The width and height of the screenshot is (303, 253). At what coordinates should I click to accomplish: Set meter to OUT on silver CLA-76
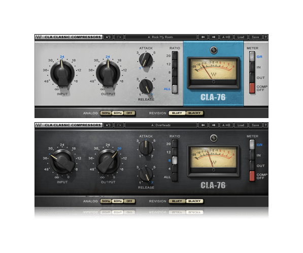tap(252, 78)
